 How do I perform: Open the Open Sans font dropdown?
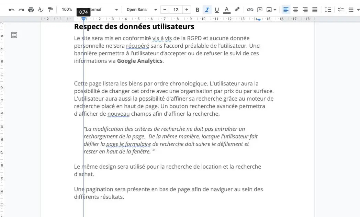[142, 10]
